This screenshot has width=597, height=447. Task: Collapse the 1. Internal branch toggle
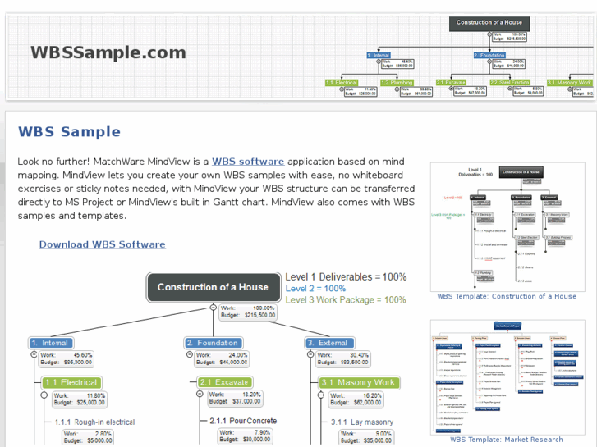pos(34,354)
